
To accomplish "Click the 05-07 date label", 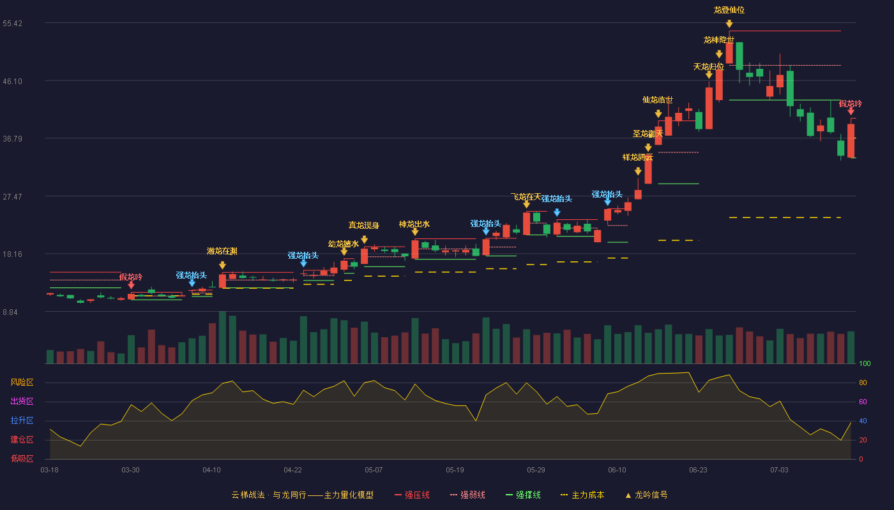I will (x=374, y=470).
